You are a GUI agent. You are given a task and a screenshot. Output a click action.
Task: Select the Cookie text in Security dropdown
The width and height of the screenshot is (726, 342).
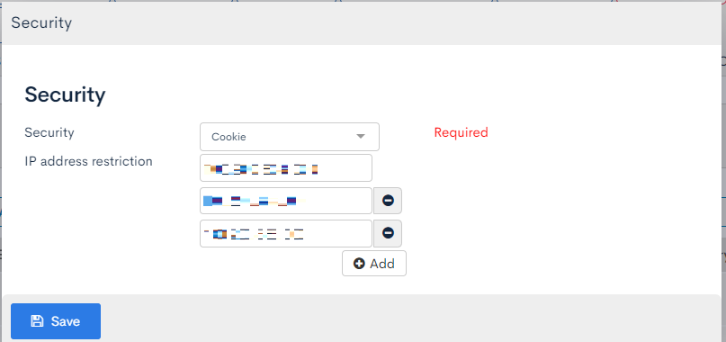tap(229, 137)
